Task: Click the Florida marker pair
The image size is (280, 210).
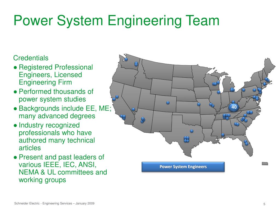Action: [x=246, y=143]
